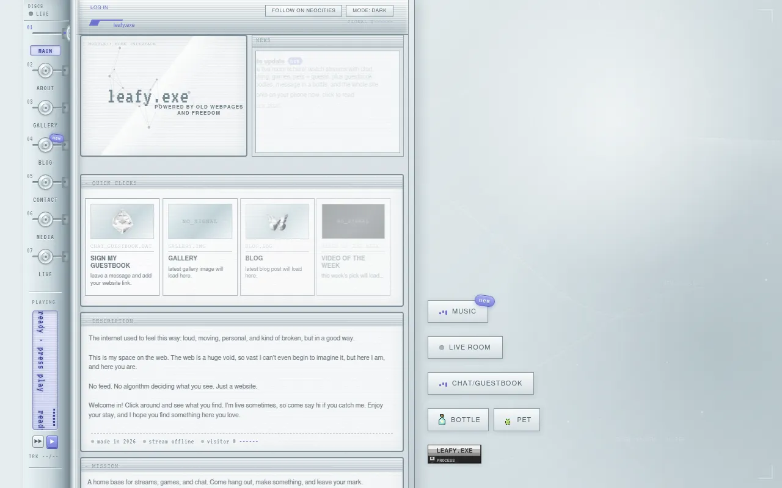This screenshot has height=488, width=782.
Task: Click the green pet creature icon
Action: pos(508,420)
